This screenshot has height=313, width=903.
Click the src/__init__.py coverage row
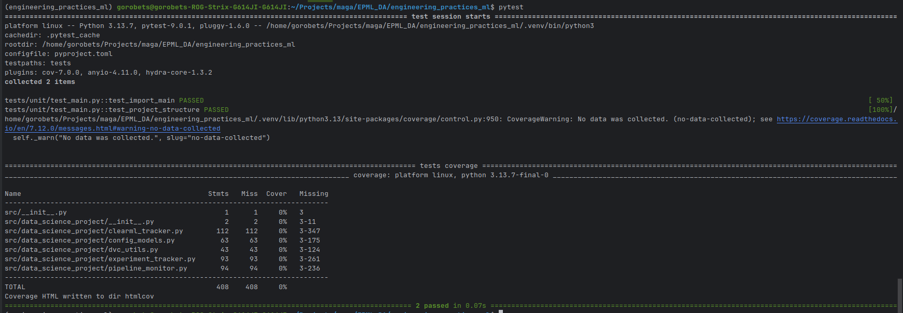coord(36,212)
